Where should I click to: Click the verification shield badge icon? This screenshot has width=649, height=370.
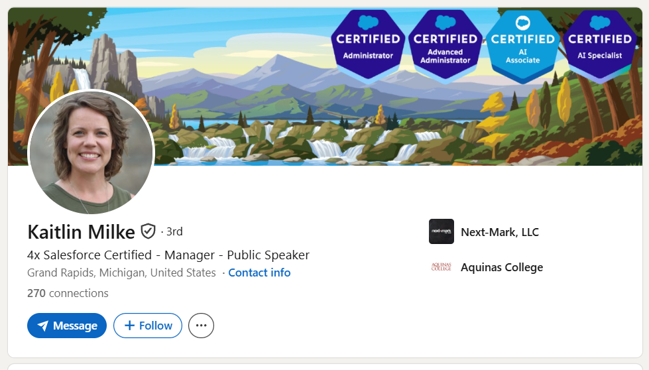[148, 231]
